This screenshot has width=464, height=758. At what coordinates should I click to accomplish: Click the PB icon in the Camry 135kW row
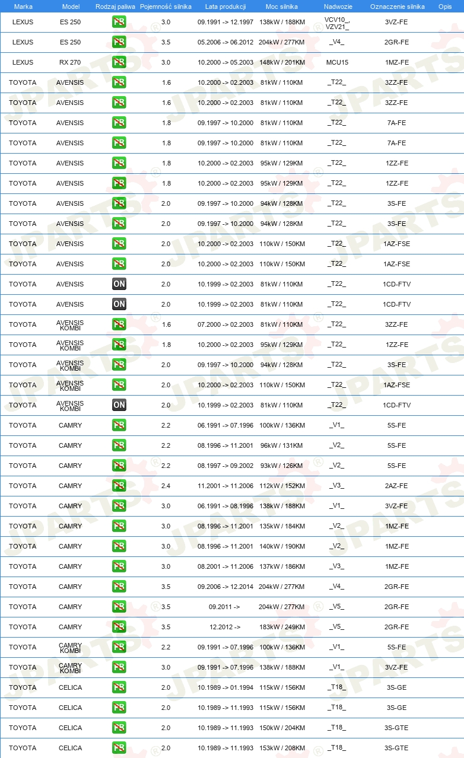pyautogui.click(x=119, y=526)
